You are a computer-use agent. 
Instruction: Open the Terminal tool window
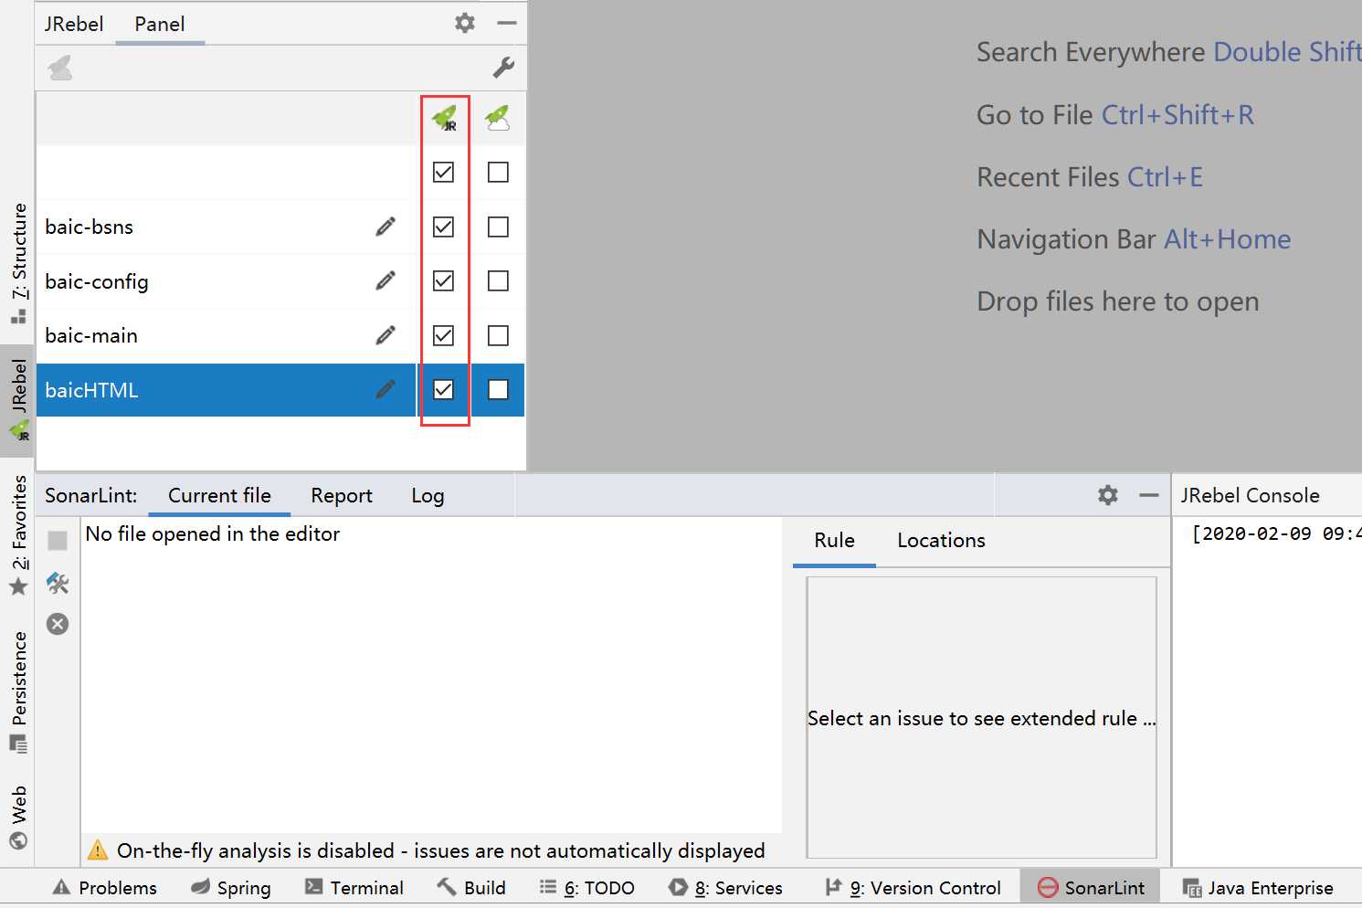354,888
